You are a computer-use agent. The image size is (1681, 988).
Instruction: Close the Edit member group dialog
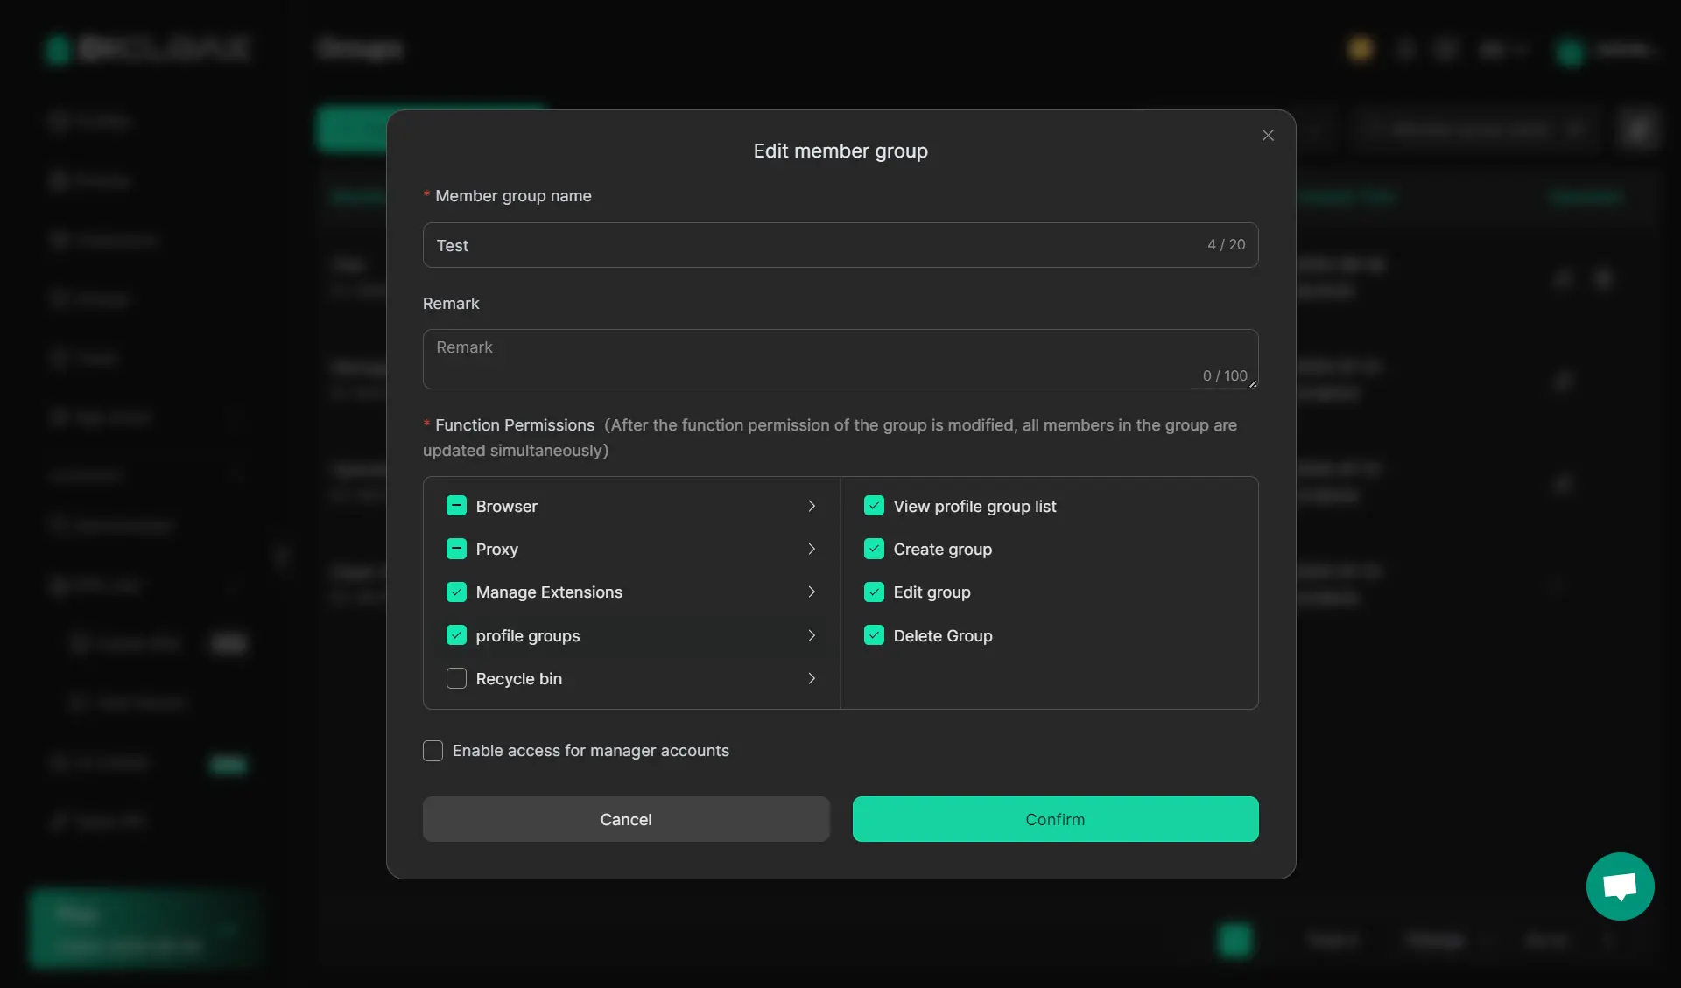click(x=1267, y=136)
